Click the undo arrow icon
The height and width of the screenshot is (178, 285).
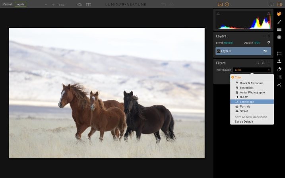(x=163, y=4)
